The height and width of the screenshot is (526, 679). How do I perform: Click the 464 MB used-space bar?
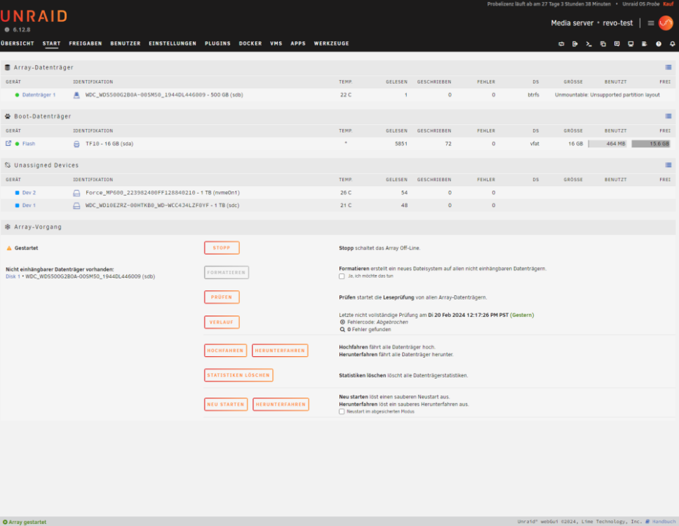click(607, 144)
